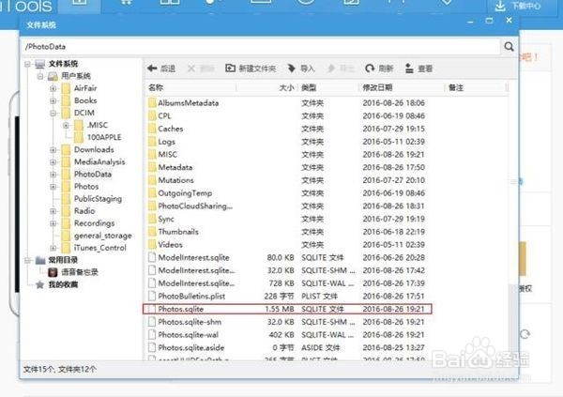Select 100APPLE folder in tree
The image size is (563, 397).
99,137
